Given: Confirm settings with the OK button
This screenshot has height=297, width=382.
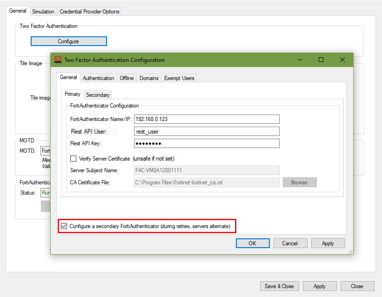Looking at the screenshot, I should [252, 243].
